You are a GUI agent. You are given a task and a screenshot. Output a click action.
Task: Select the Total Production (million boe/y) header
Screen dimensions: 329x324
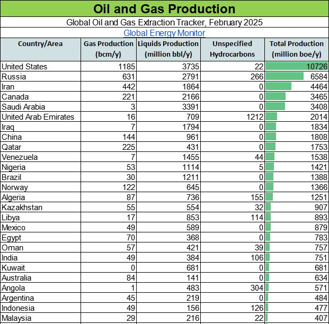(x=297, y=49)
